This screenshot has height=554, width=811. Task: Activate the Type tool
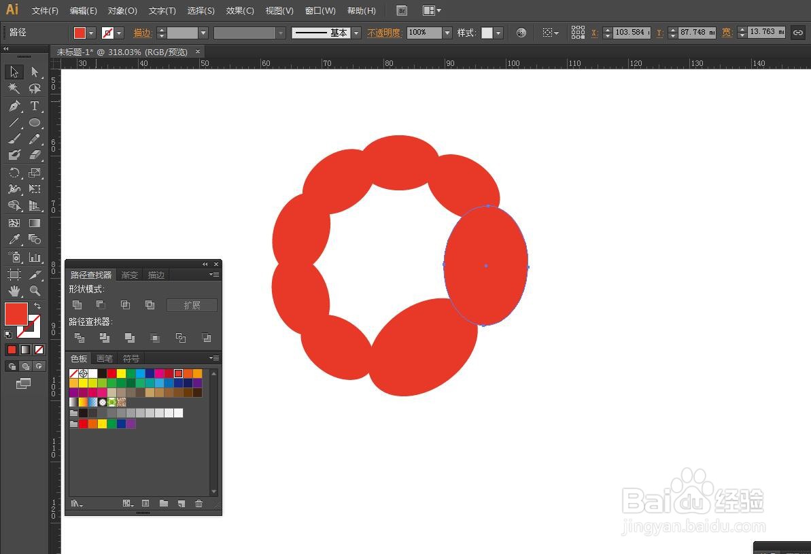coord(35,105)
